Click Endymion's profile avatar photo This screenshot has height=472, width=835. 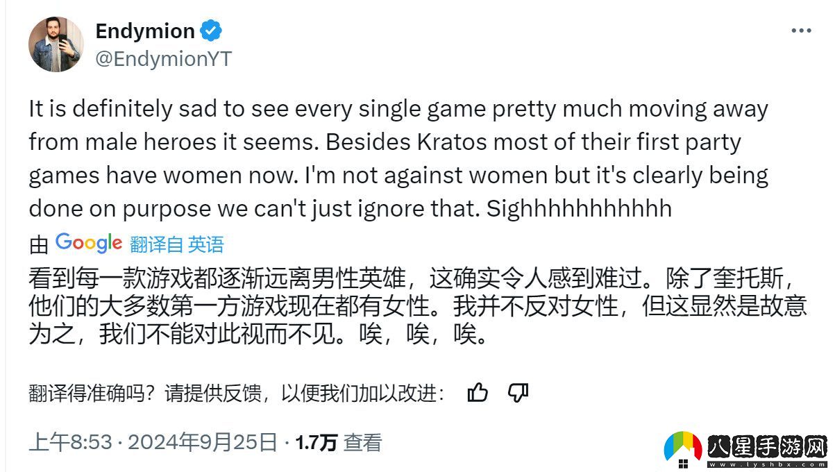point(56,43)
